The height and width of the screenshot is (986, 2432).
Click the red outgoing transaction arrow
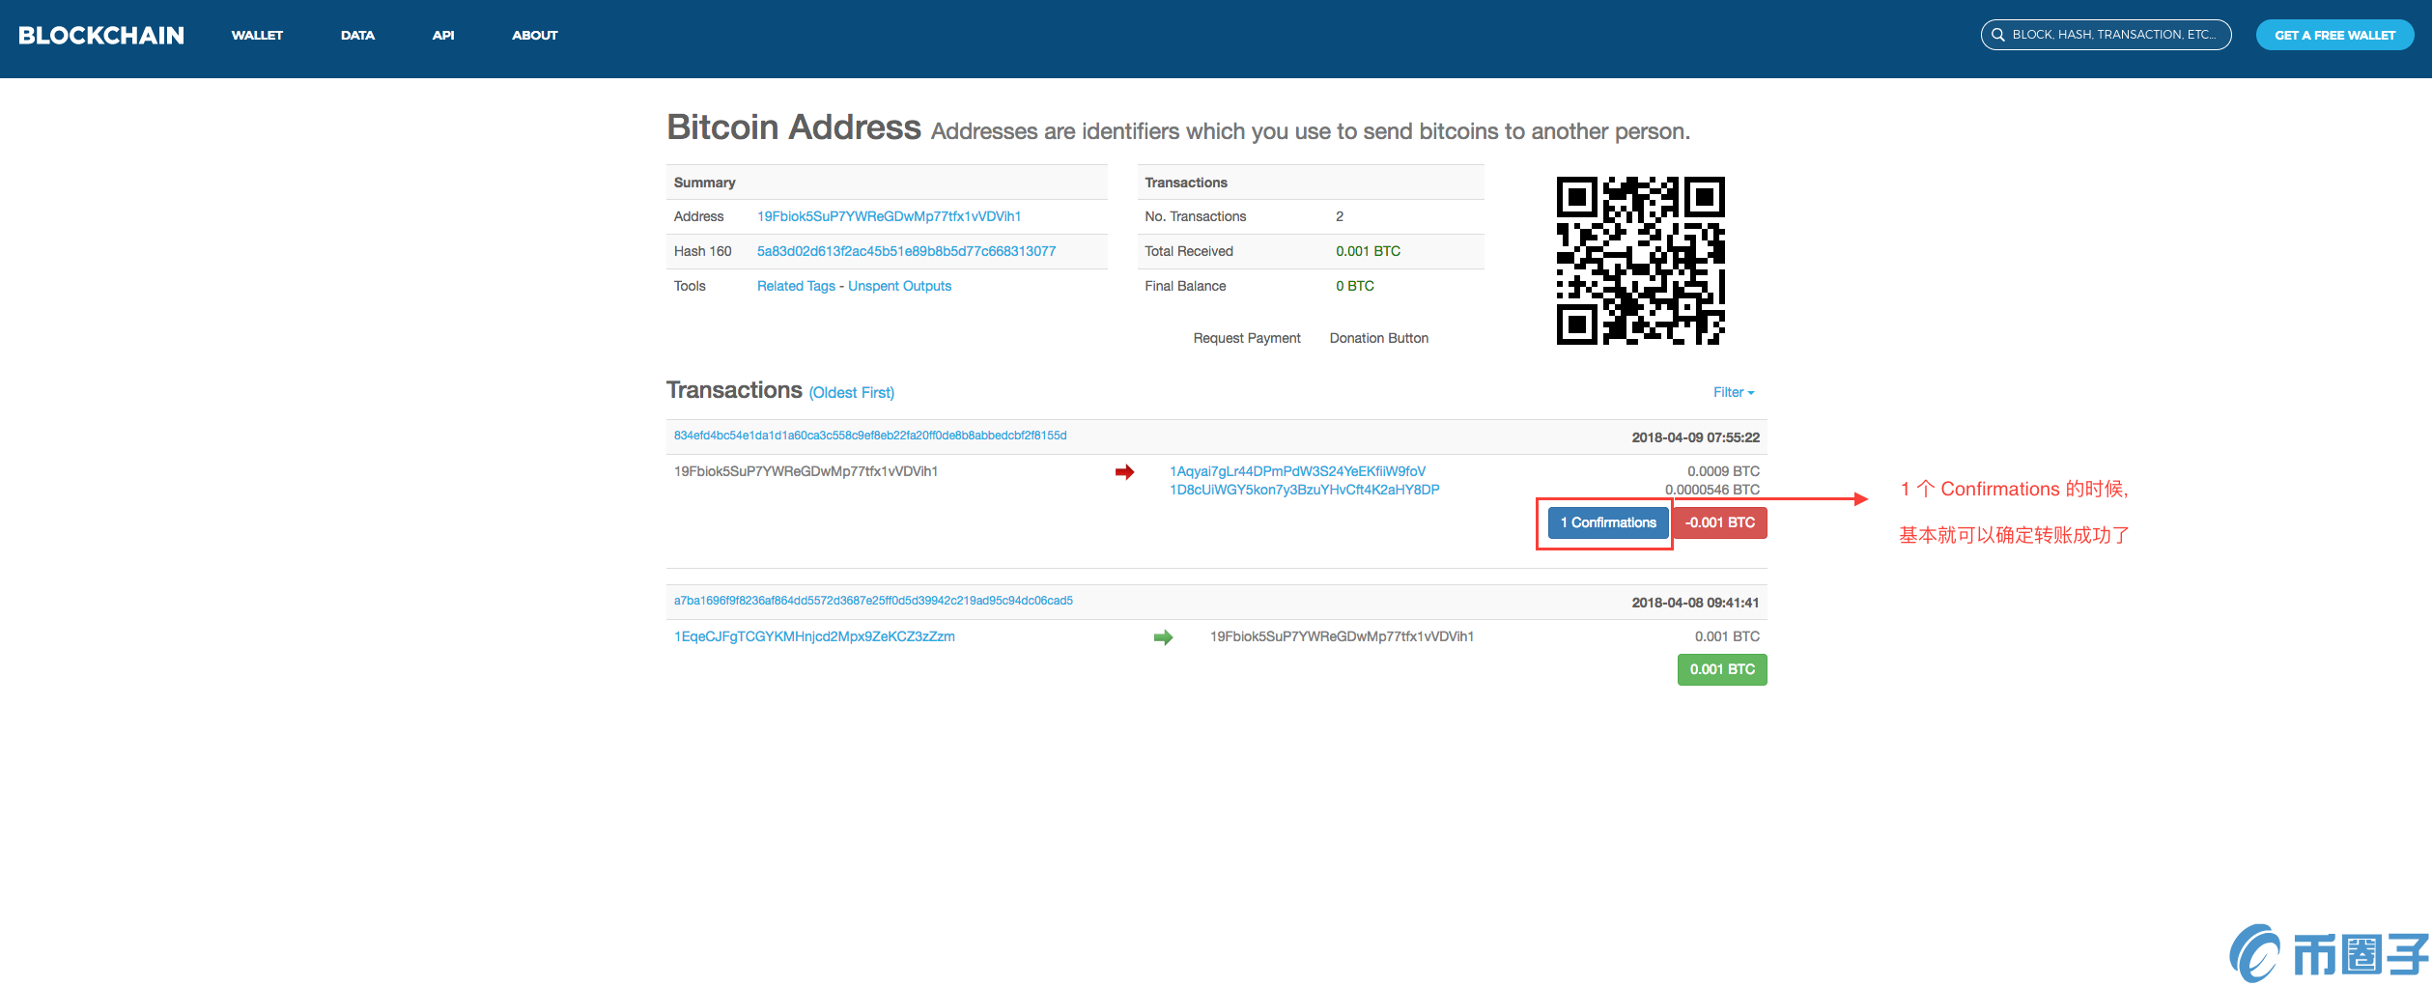click(x=1124, y=472)
